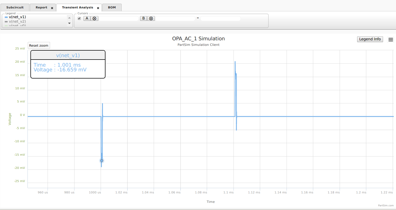This screenshot has height=210, width=396.
Task: Click the Legend Info button
Action: (370, 39)
